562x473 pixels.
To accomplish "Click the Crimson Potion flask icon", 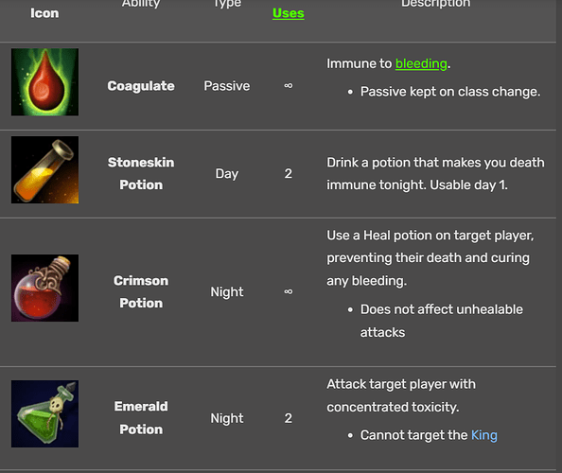I will 44,289.
